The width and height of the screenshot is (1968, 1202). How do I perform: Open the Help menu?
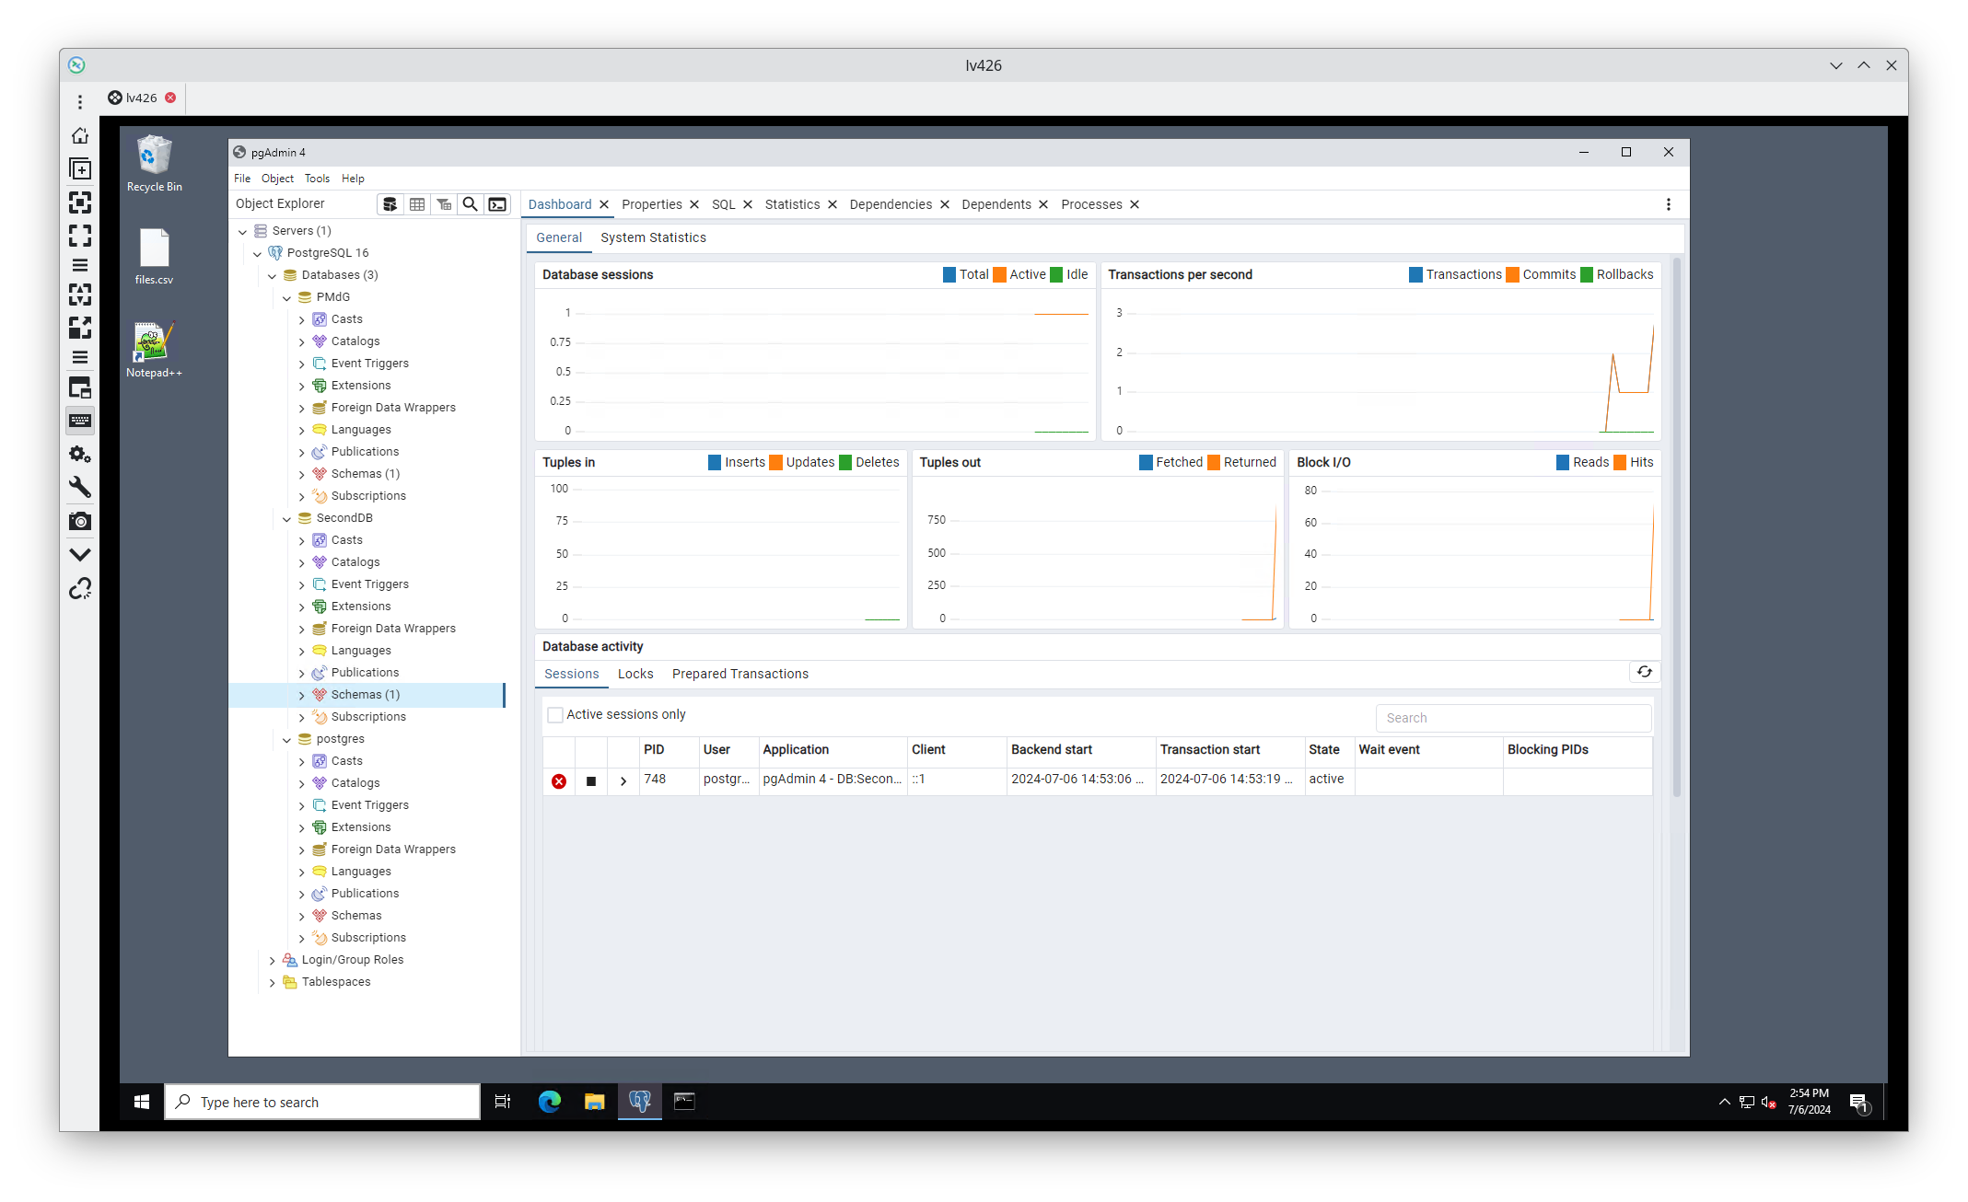coord(353,179)
